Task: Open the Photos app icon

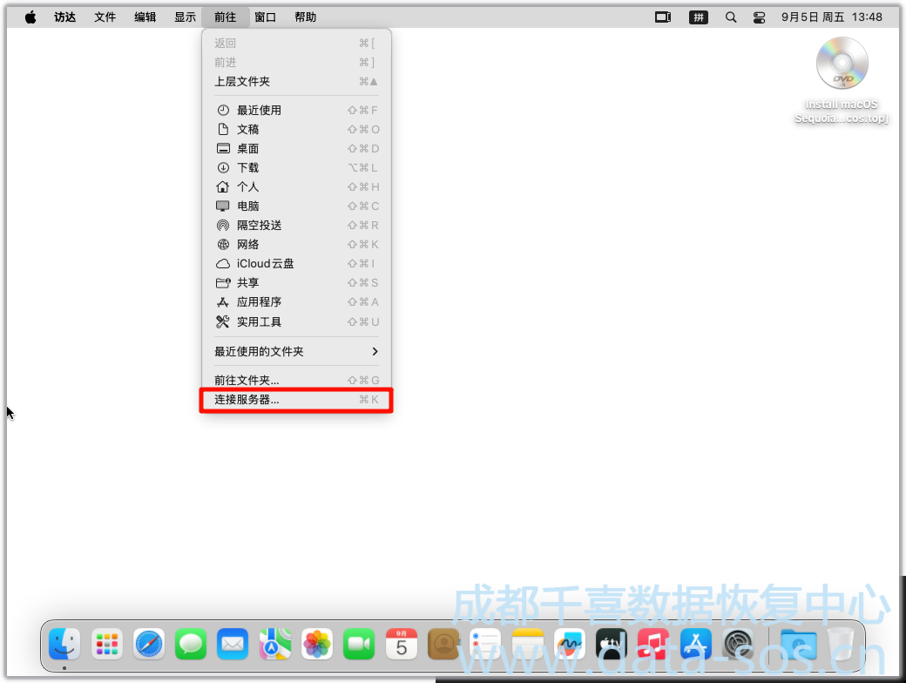Action: click(x=317, y=645)
